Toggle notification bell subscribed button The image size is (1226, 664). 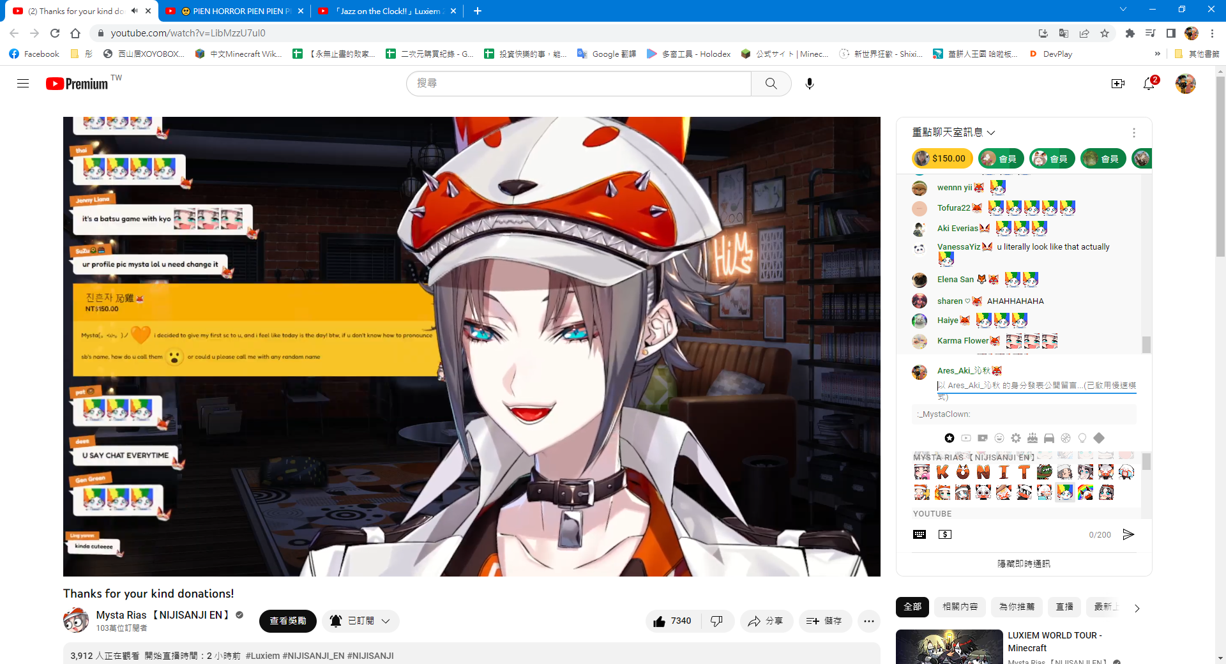(361, 621)
